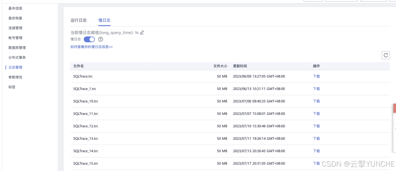Open the 如何查看你的慢日志信息 link

tap(91, 47)
